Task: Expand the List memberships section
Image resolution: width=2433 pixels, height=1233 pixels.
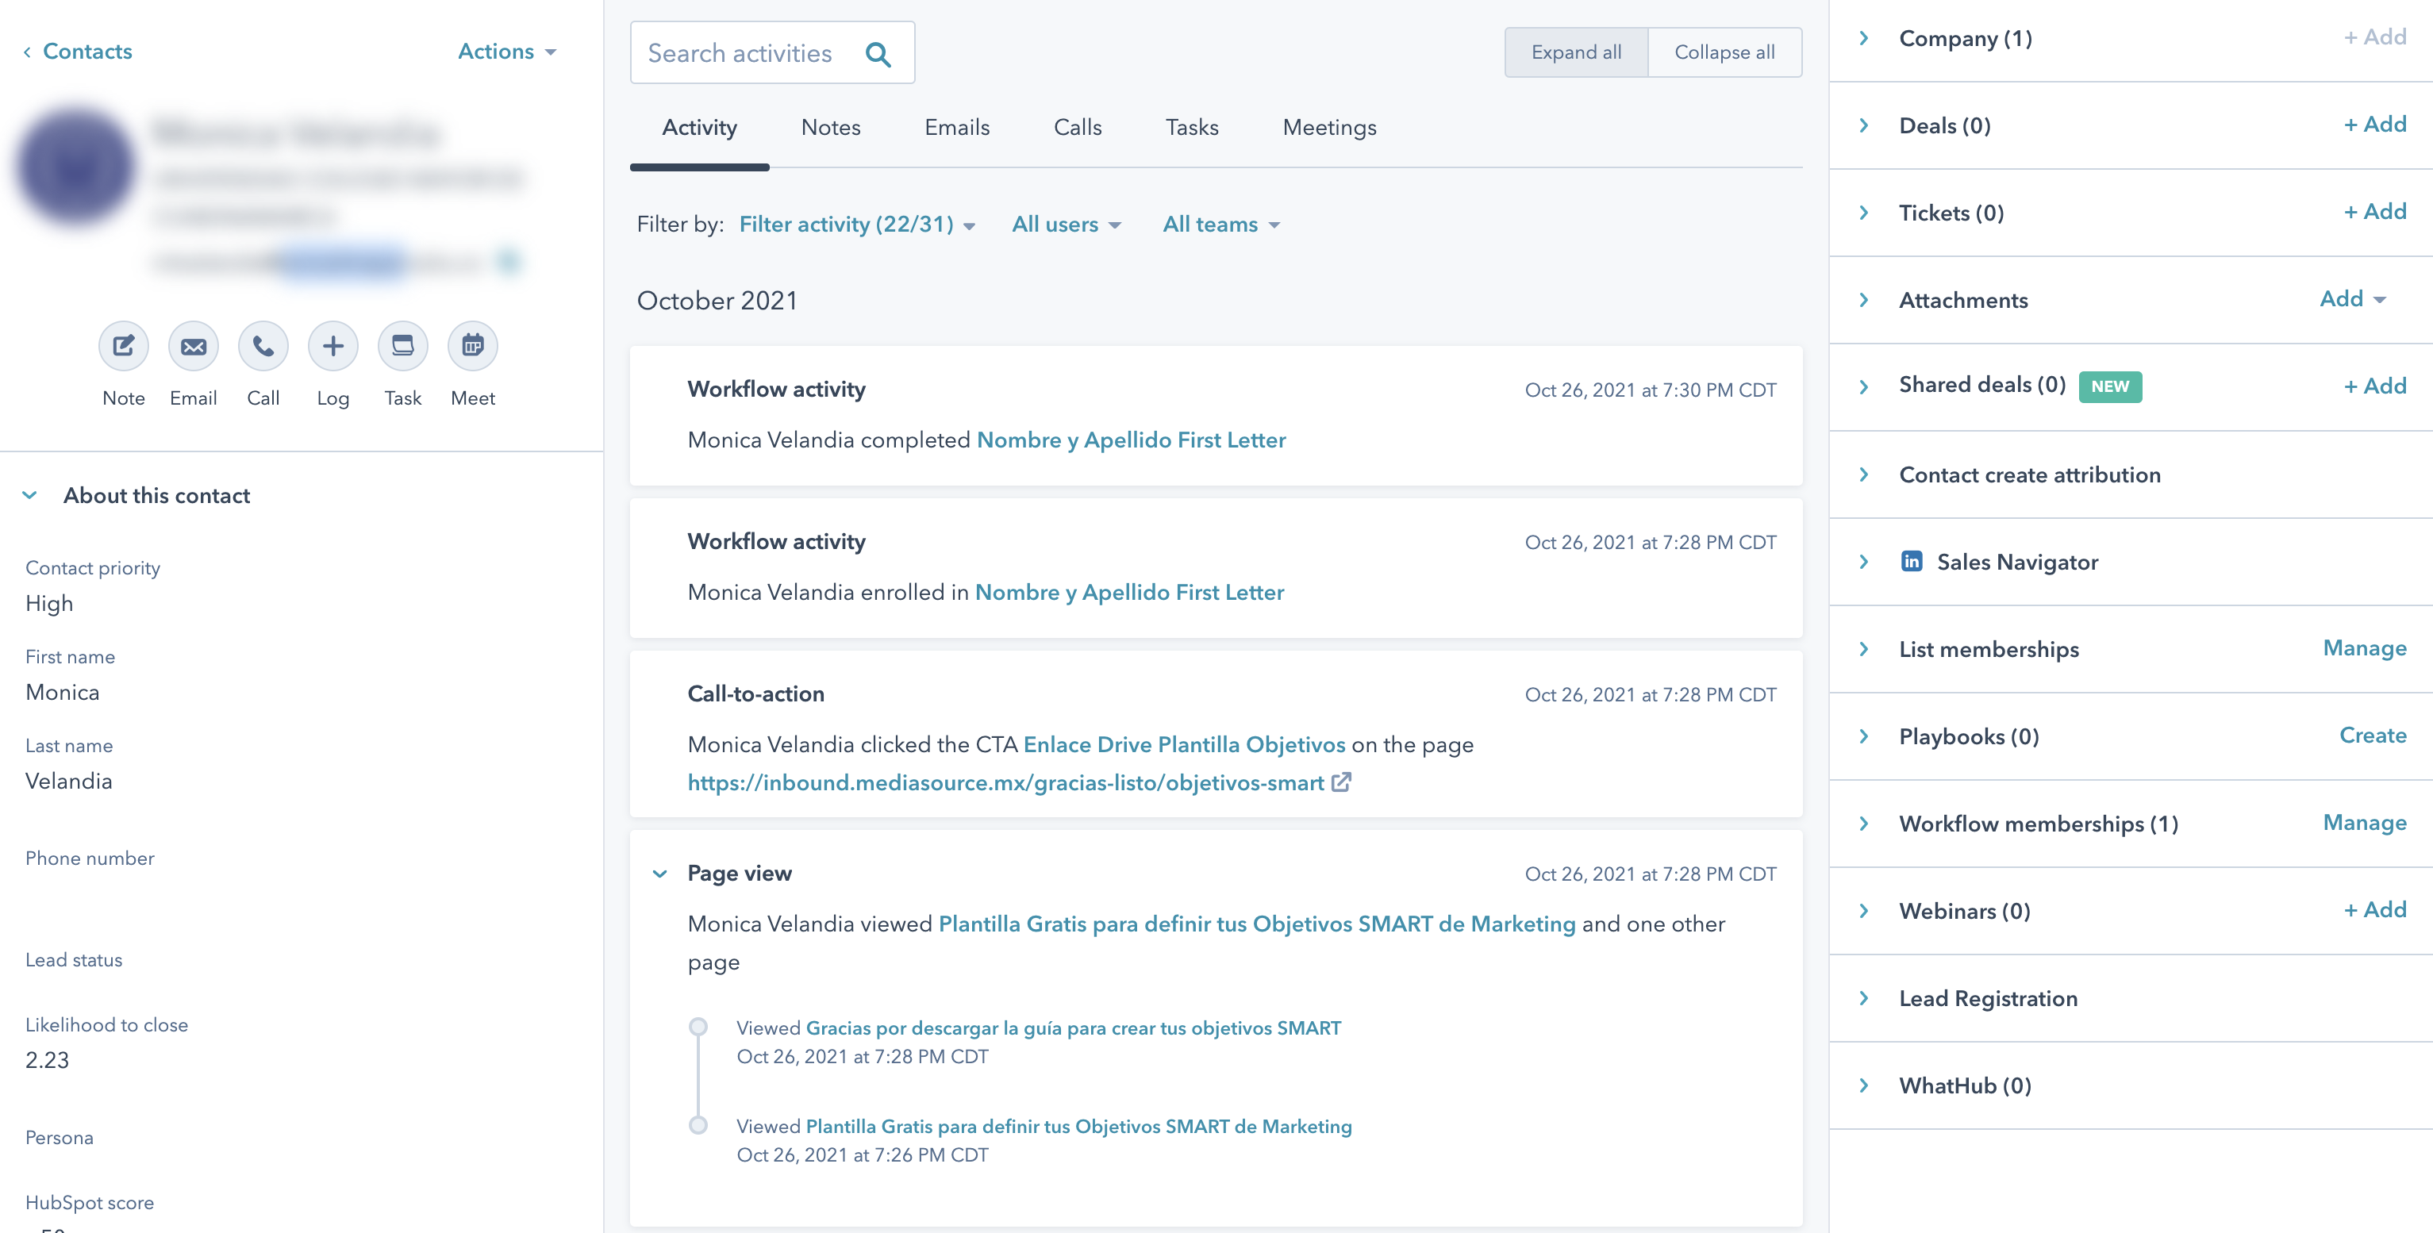Action: [1863, 650]
